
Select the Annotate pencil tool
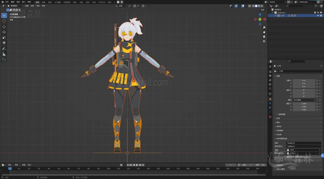[4, 49]
